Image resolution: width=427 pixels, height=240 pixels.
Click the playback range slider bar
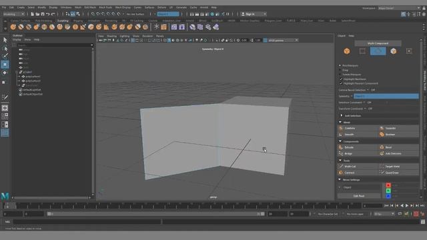point(156,214)
